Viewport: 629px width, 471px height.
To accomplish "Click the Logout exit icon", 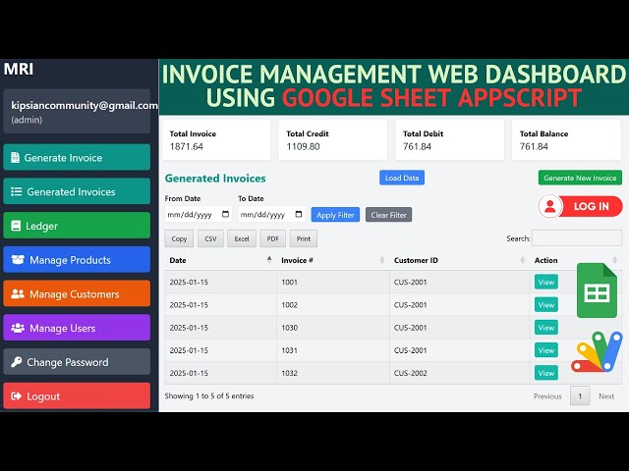I will click(x=17, y=396).
